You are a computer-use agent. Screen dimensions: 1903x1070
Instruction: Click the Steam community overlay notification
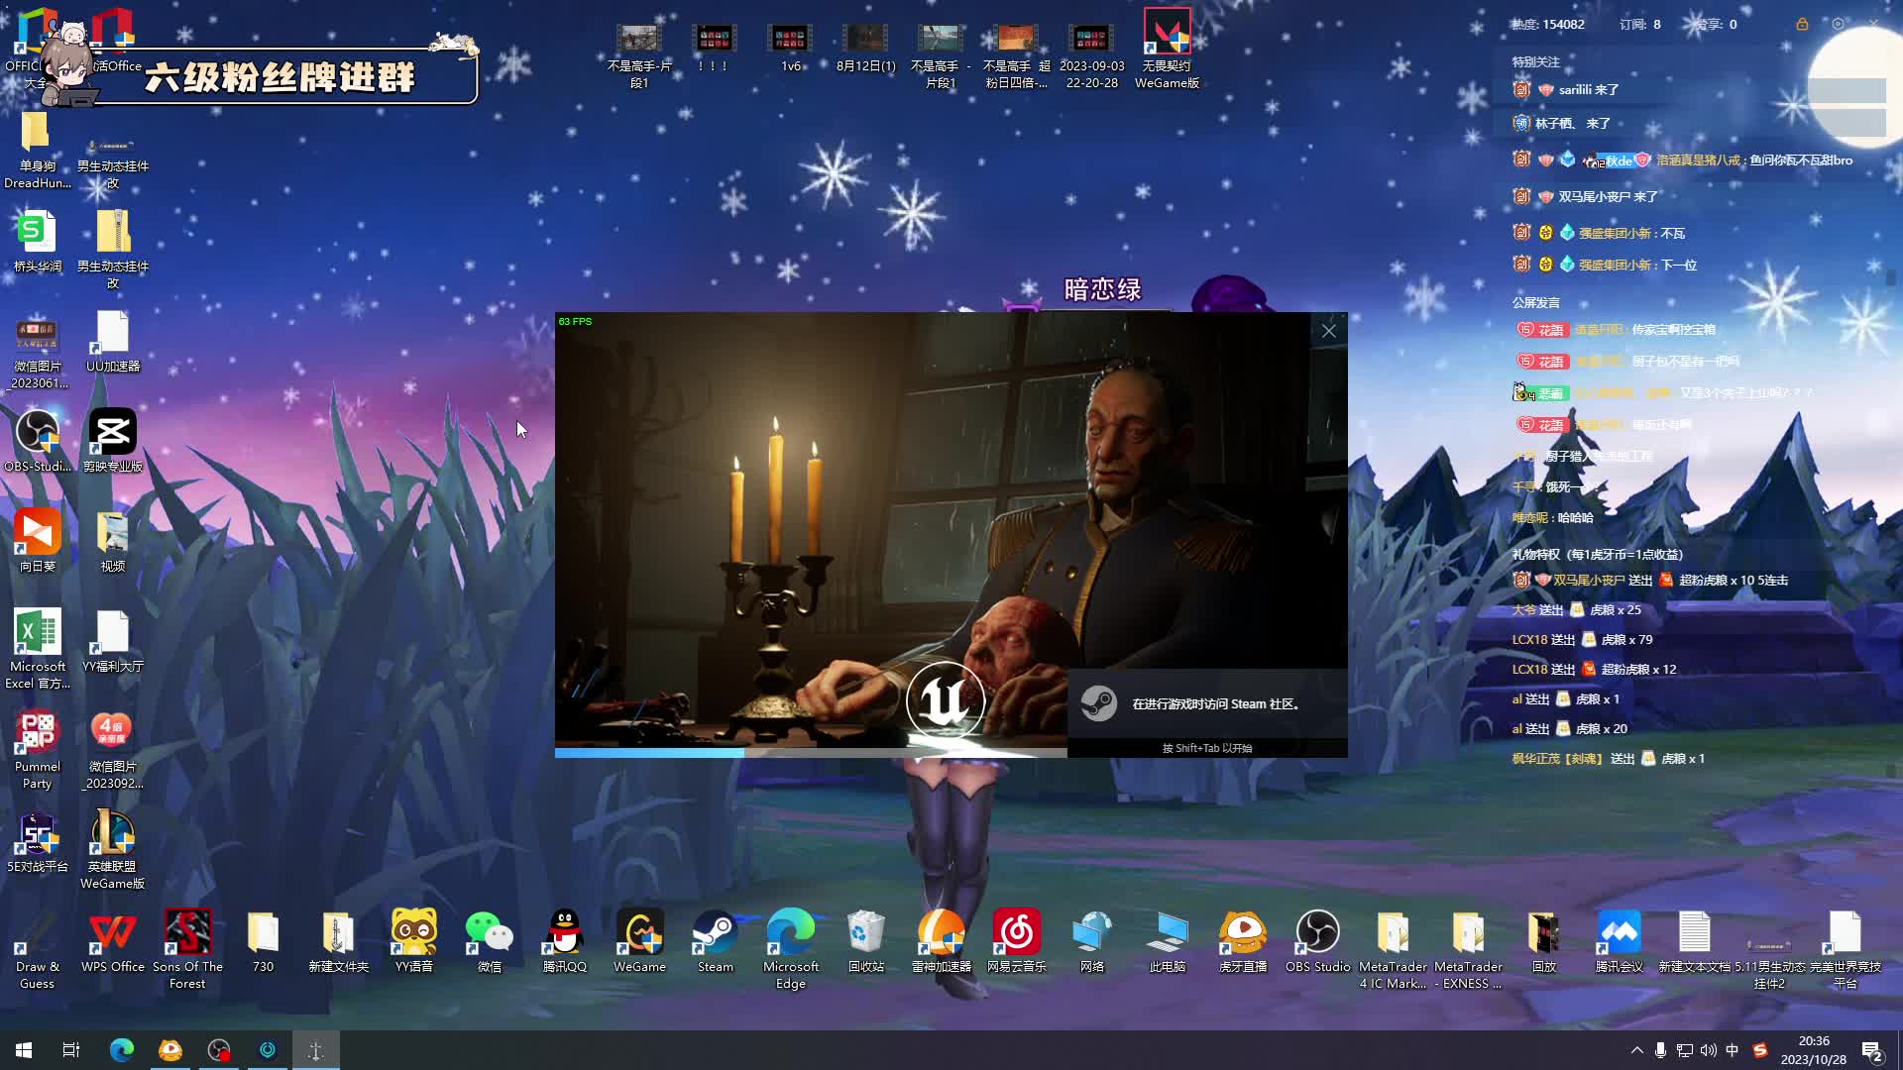click(x=1207, y=703)
